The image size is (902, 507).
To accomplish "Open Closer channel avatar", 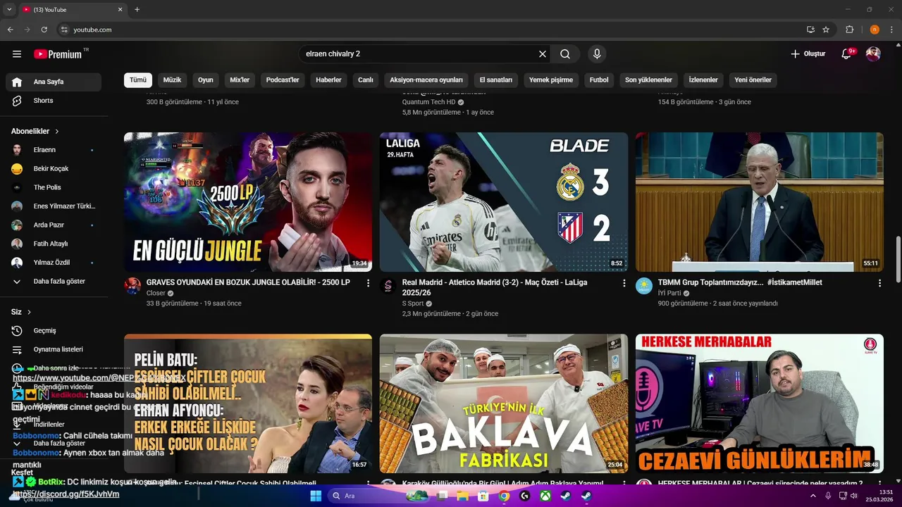I will click(132, 286).
